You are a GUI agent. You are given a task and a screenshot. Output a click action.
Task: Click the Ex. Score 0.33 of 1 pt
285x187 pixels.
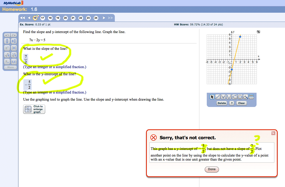coord(35,24)
